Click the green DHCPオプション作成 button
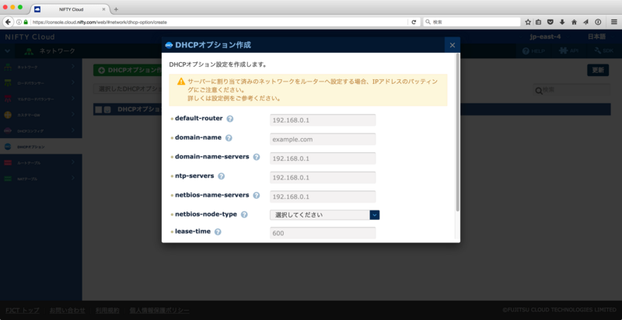Image resolution: width=622 pixels, height=320 pixels. tap(128, 70)
